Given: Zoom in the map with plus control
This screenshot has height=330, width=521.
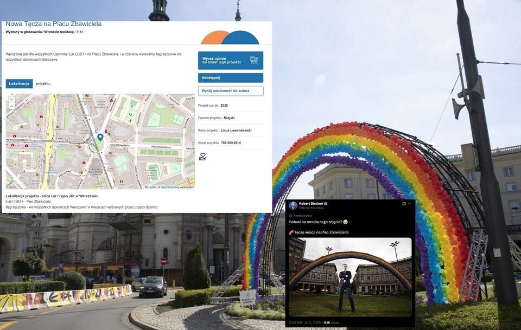Looking at the screenshot, I should click(11, 100).
